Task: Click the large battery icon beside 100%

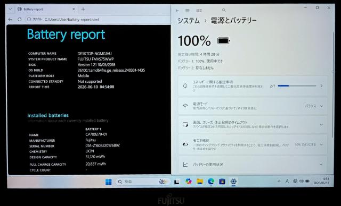Action: click(224, 41)
